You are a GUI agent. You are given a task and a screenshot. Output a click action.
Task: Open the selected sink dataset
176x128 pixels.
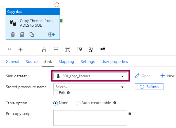[x=143, y=76]
